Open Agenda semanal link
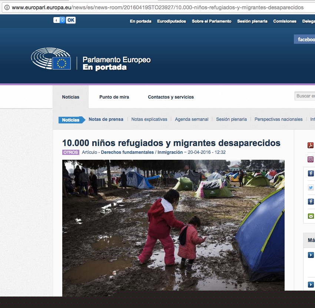Image resolution: width=315 pixels, height=308 pixels. point(192,119)
